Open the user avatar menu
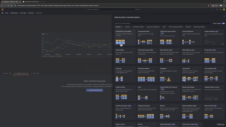 [224, 10]
